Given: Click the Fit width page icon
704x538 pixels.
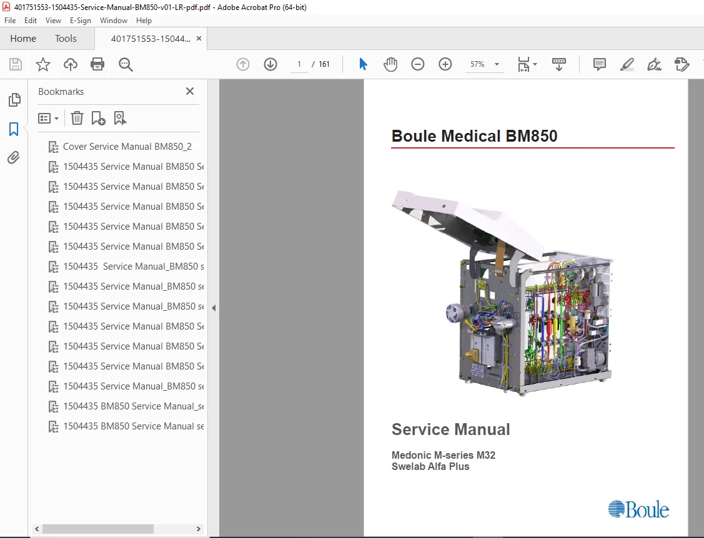Looking at the screenshot, I should point(523,64).
